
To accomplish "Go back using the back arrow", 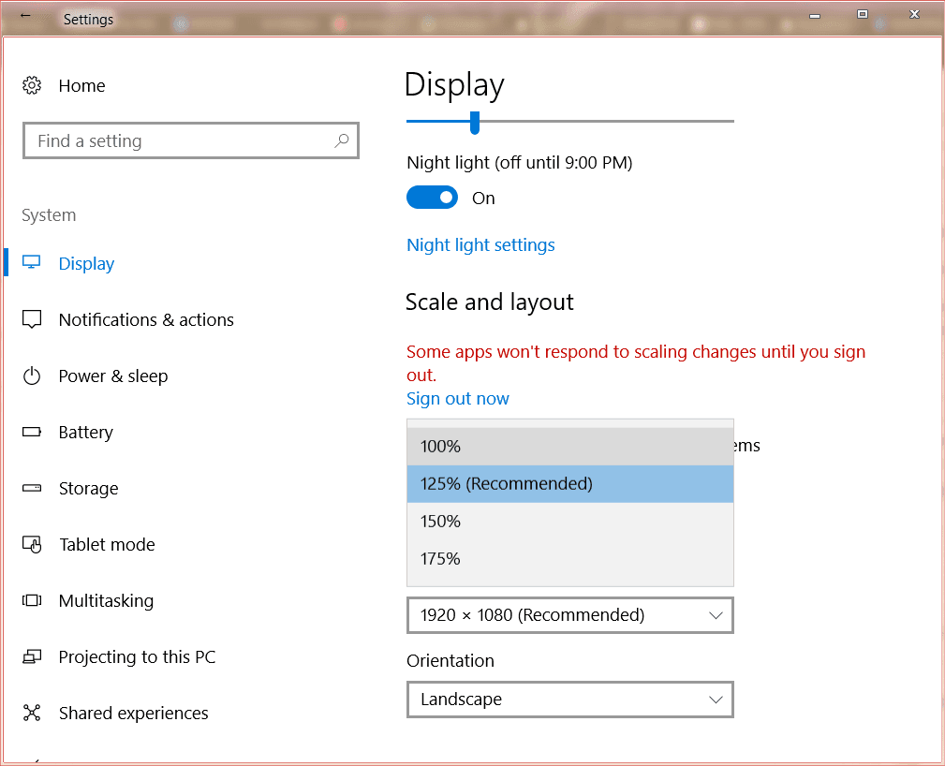I will 25,16.
